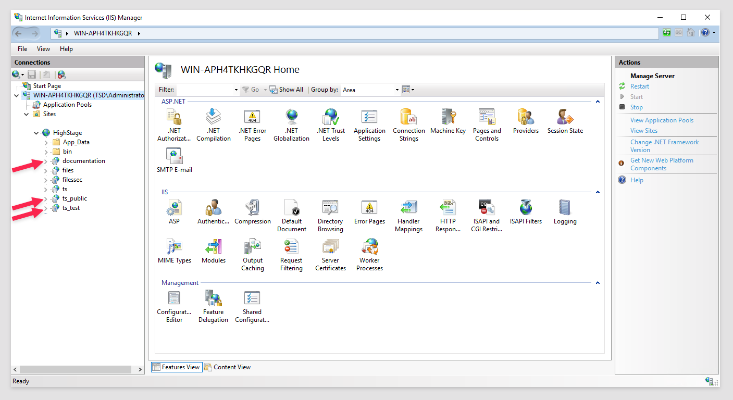Image resolution: width=733 pixels, height=400 pixels.
Task: Collapse the Management feature group
Action: tap(598, 283)
